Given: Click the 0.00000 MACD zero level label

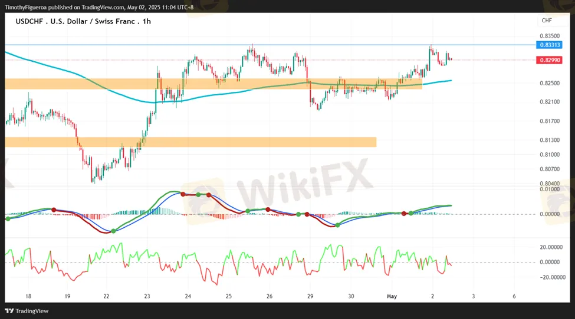Looking at the screenshot, I should coord(551,214).
